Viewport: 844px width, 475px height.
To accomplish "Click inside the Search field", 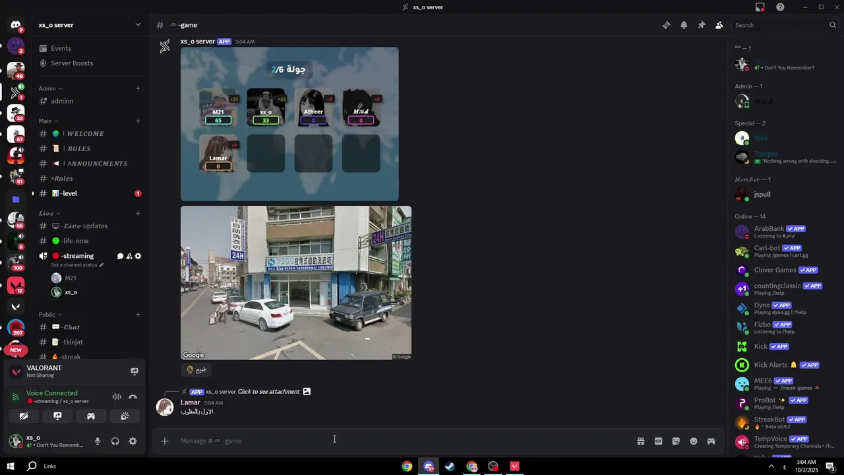I will [x=785, y=25].
